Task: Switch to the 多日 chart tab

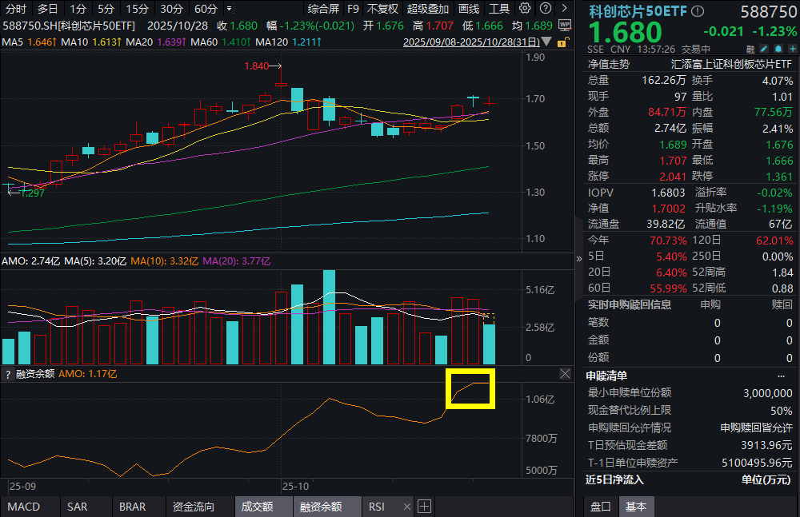Action: 46,9
